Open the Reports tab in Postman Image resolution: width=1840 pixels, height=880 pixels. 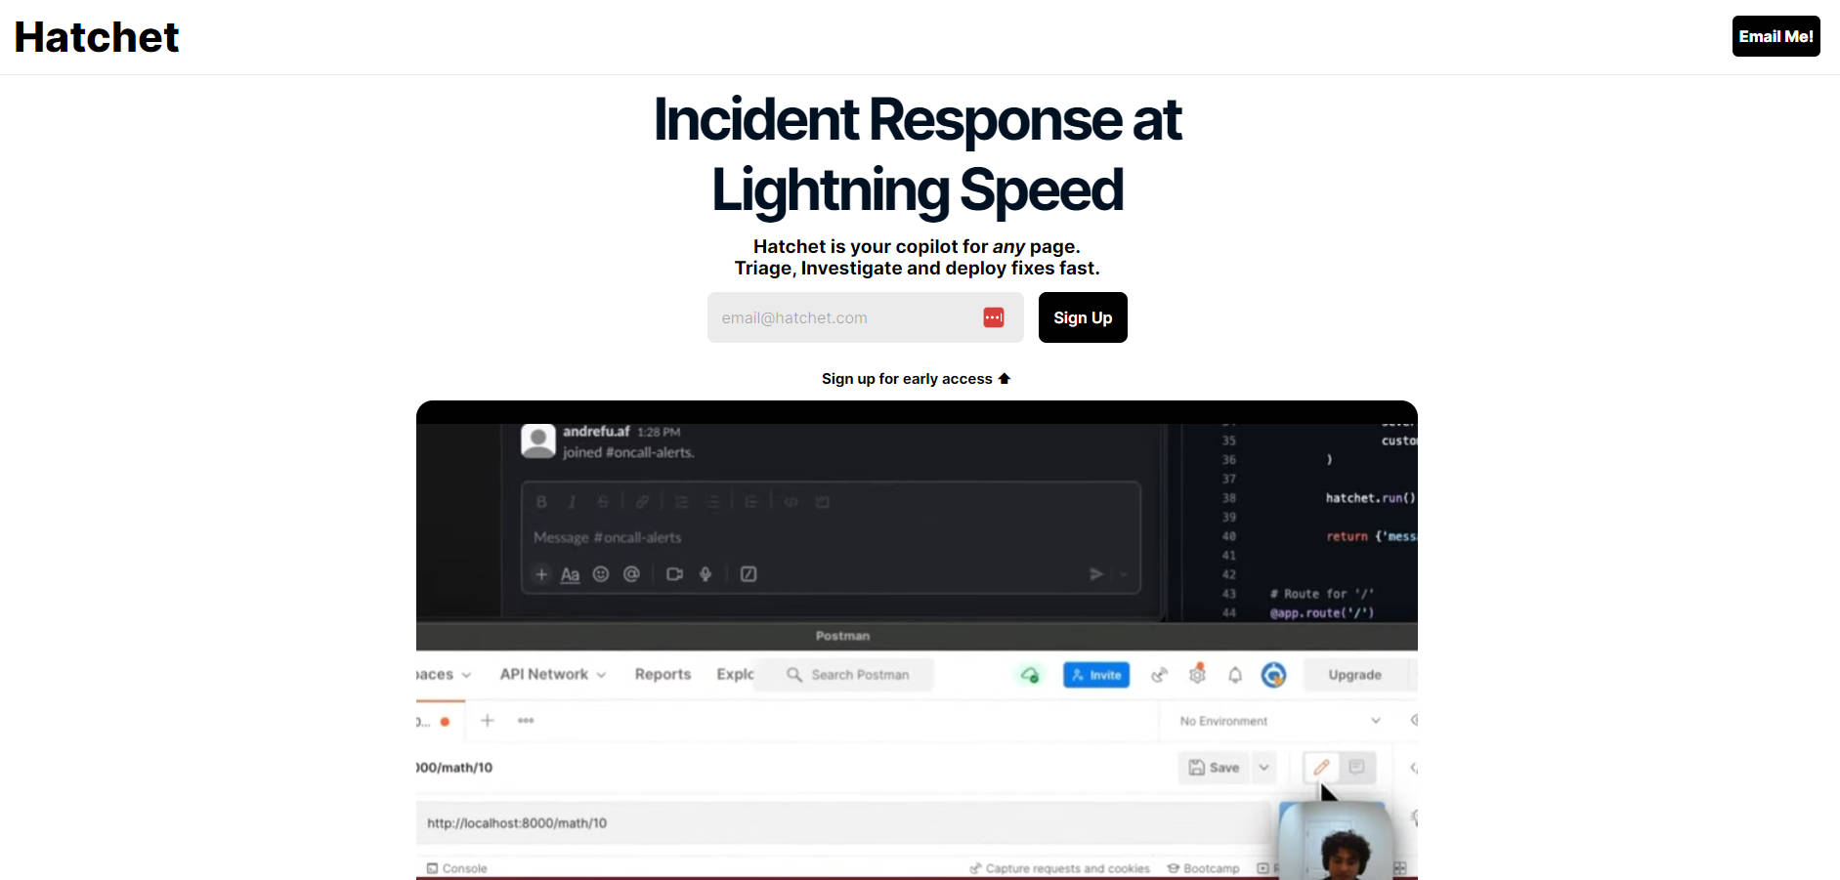pyautogui.click(x=663, y=674)
